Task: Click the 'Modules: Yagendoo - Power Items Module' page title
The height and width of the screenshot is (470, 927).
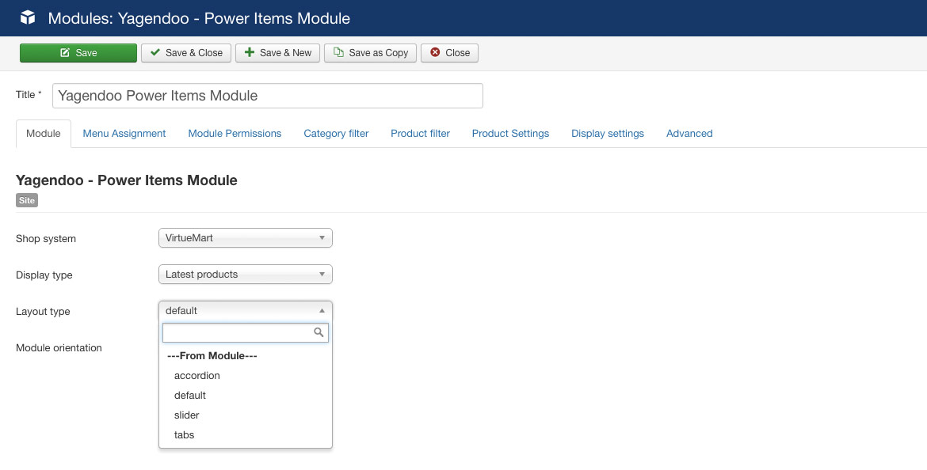Action: [199, 18]
